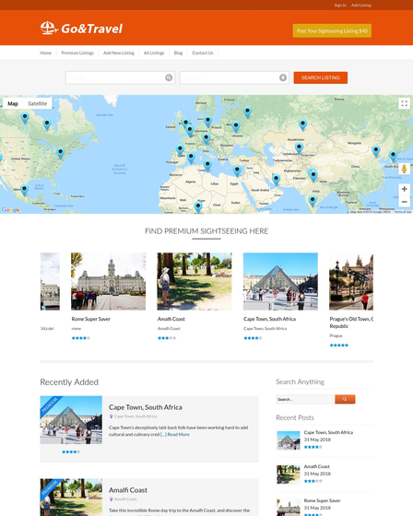413x516 pixels.
Task: Click the map pin near Oman
Action: pyautogui.click(x=276, y=180)
